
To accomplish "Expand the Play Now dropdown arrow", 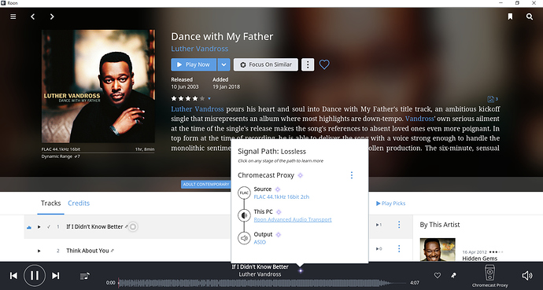I will 223,64.
